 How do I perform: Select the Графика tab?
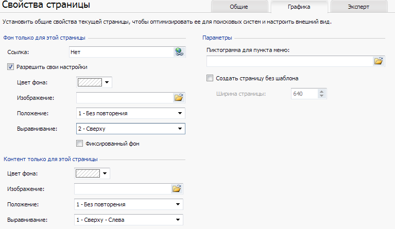pos(299,7)
